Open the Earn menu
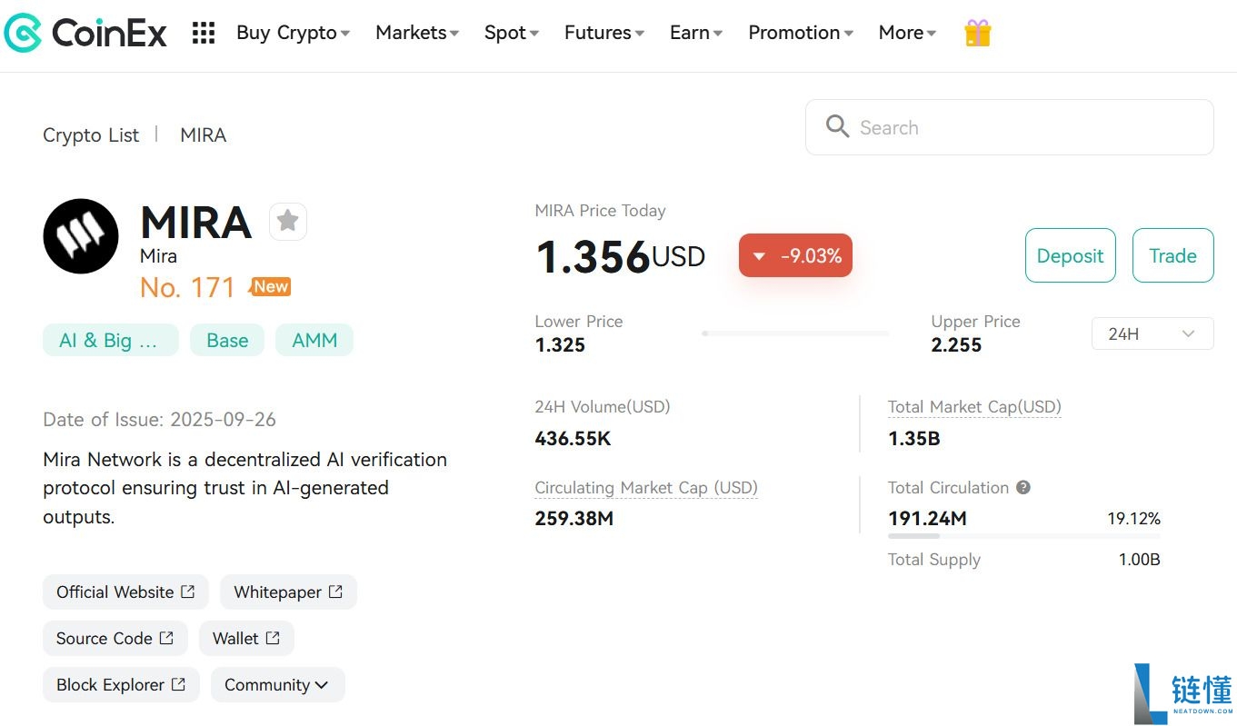Screen dimensions: 1237x726 [696, 33]
